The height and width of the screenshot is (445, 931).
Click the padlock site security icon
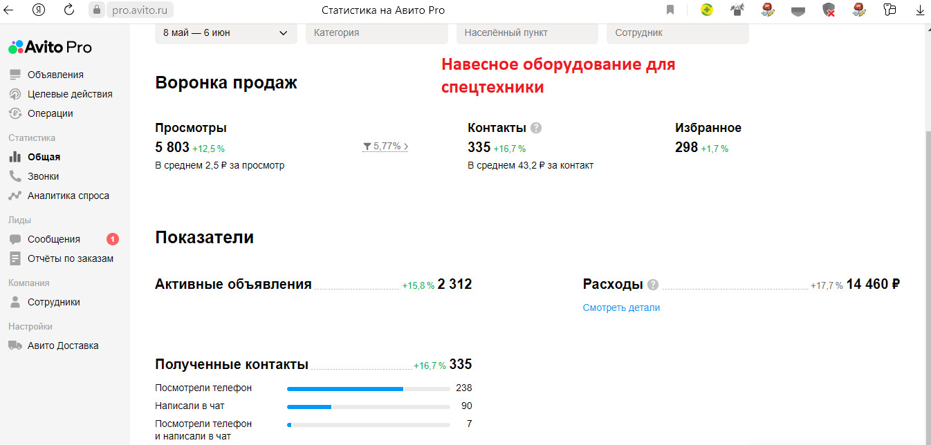click(96, 10)
